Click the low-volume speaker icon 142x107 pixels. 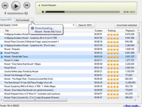pyautogui.click(x=5, y=13)
